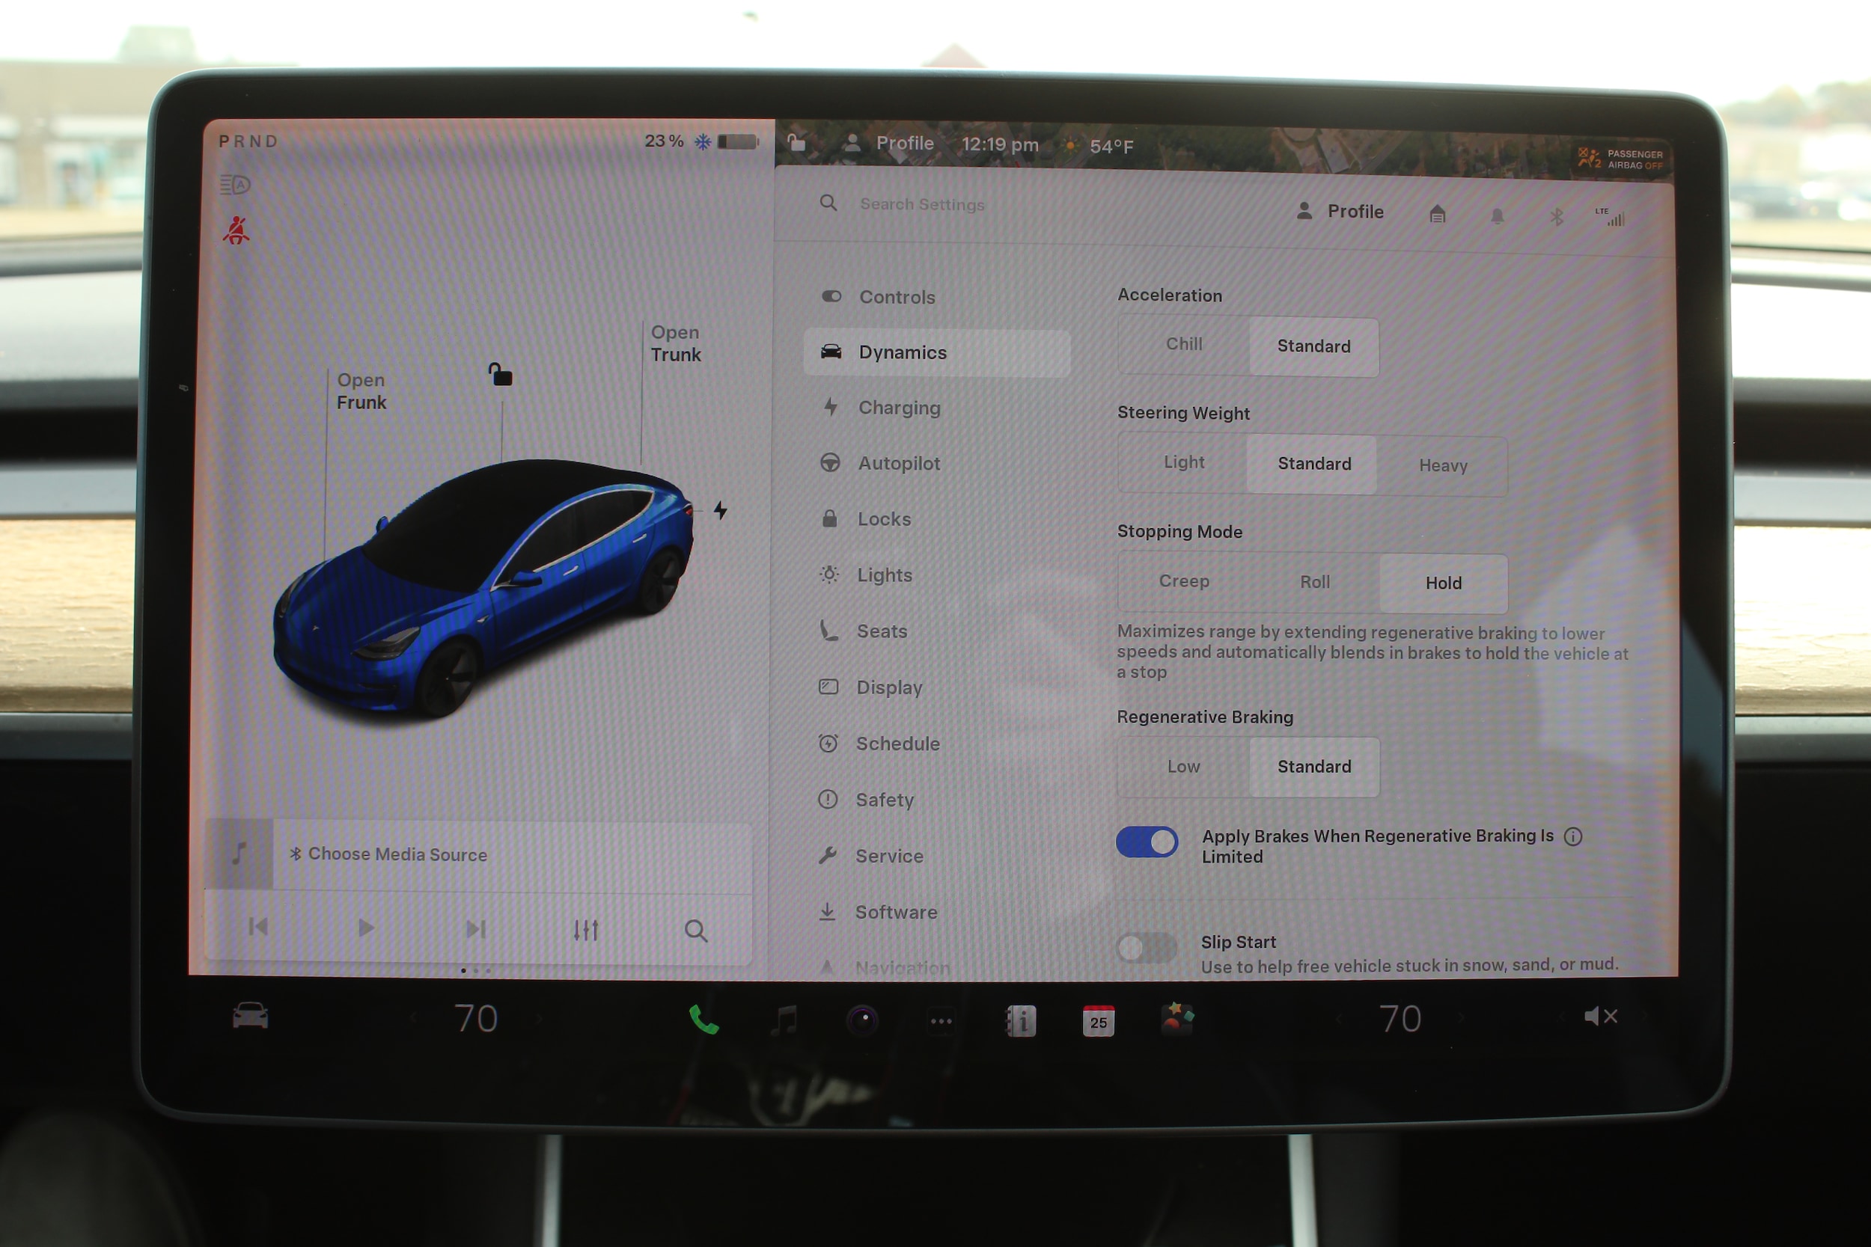Open car controls from bottom-left car icon
Screen dimensions: 1871x1247
click(x=250, y=1017)
